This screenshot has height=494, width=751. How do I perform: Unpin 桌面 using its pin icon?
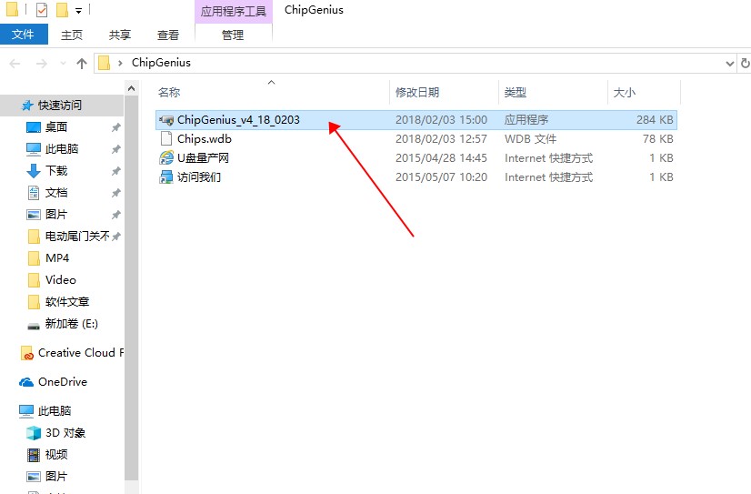(x=115, y=127)
